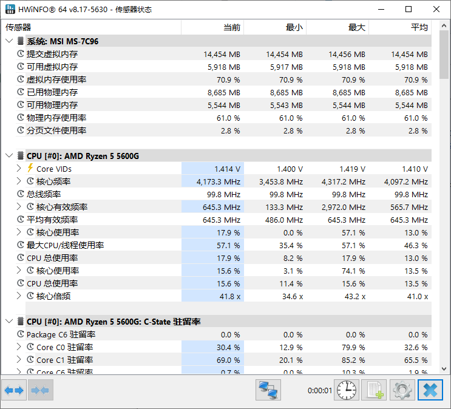The image size is (451, 409).
Task: Click the elapsed time 0:00:01
Action: [x=319, y=390]
